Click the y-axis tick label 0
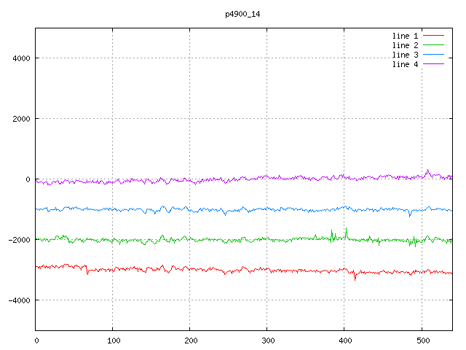 28,179
